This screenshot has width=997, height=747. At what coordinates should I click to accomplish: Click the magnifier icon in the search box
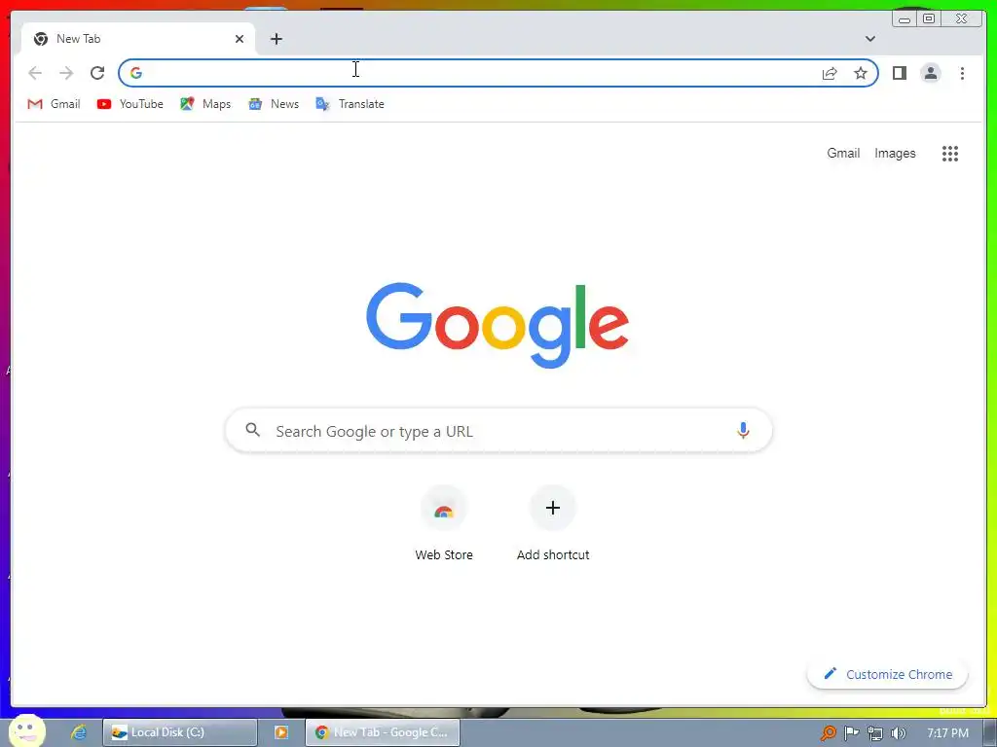coord(252,430)
